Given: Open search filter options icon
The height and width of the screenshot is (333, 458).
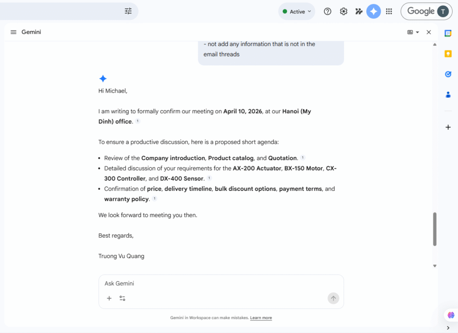Looking at the screenshot, I should 128,11.
